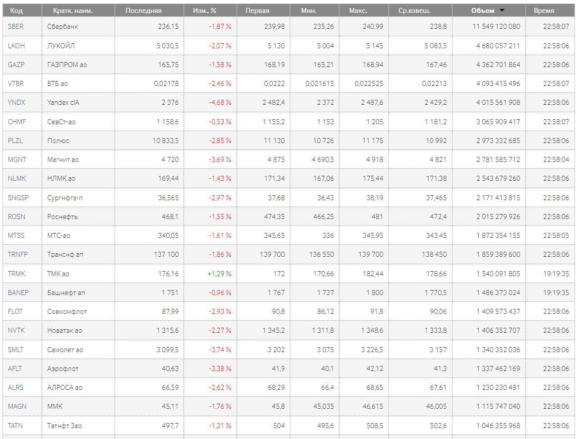Open the TATN ticker link
Image resolution: width=578 pixels, height=439 pixels.
(x=15, y=426)
